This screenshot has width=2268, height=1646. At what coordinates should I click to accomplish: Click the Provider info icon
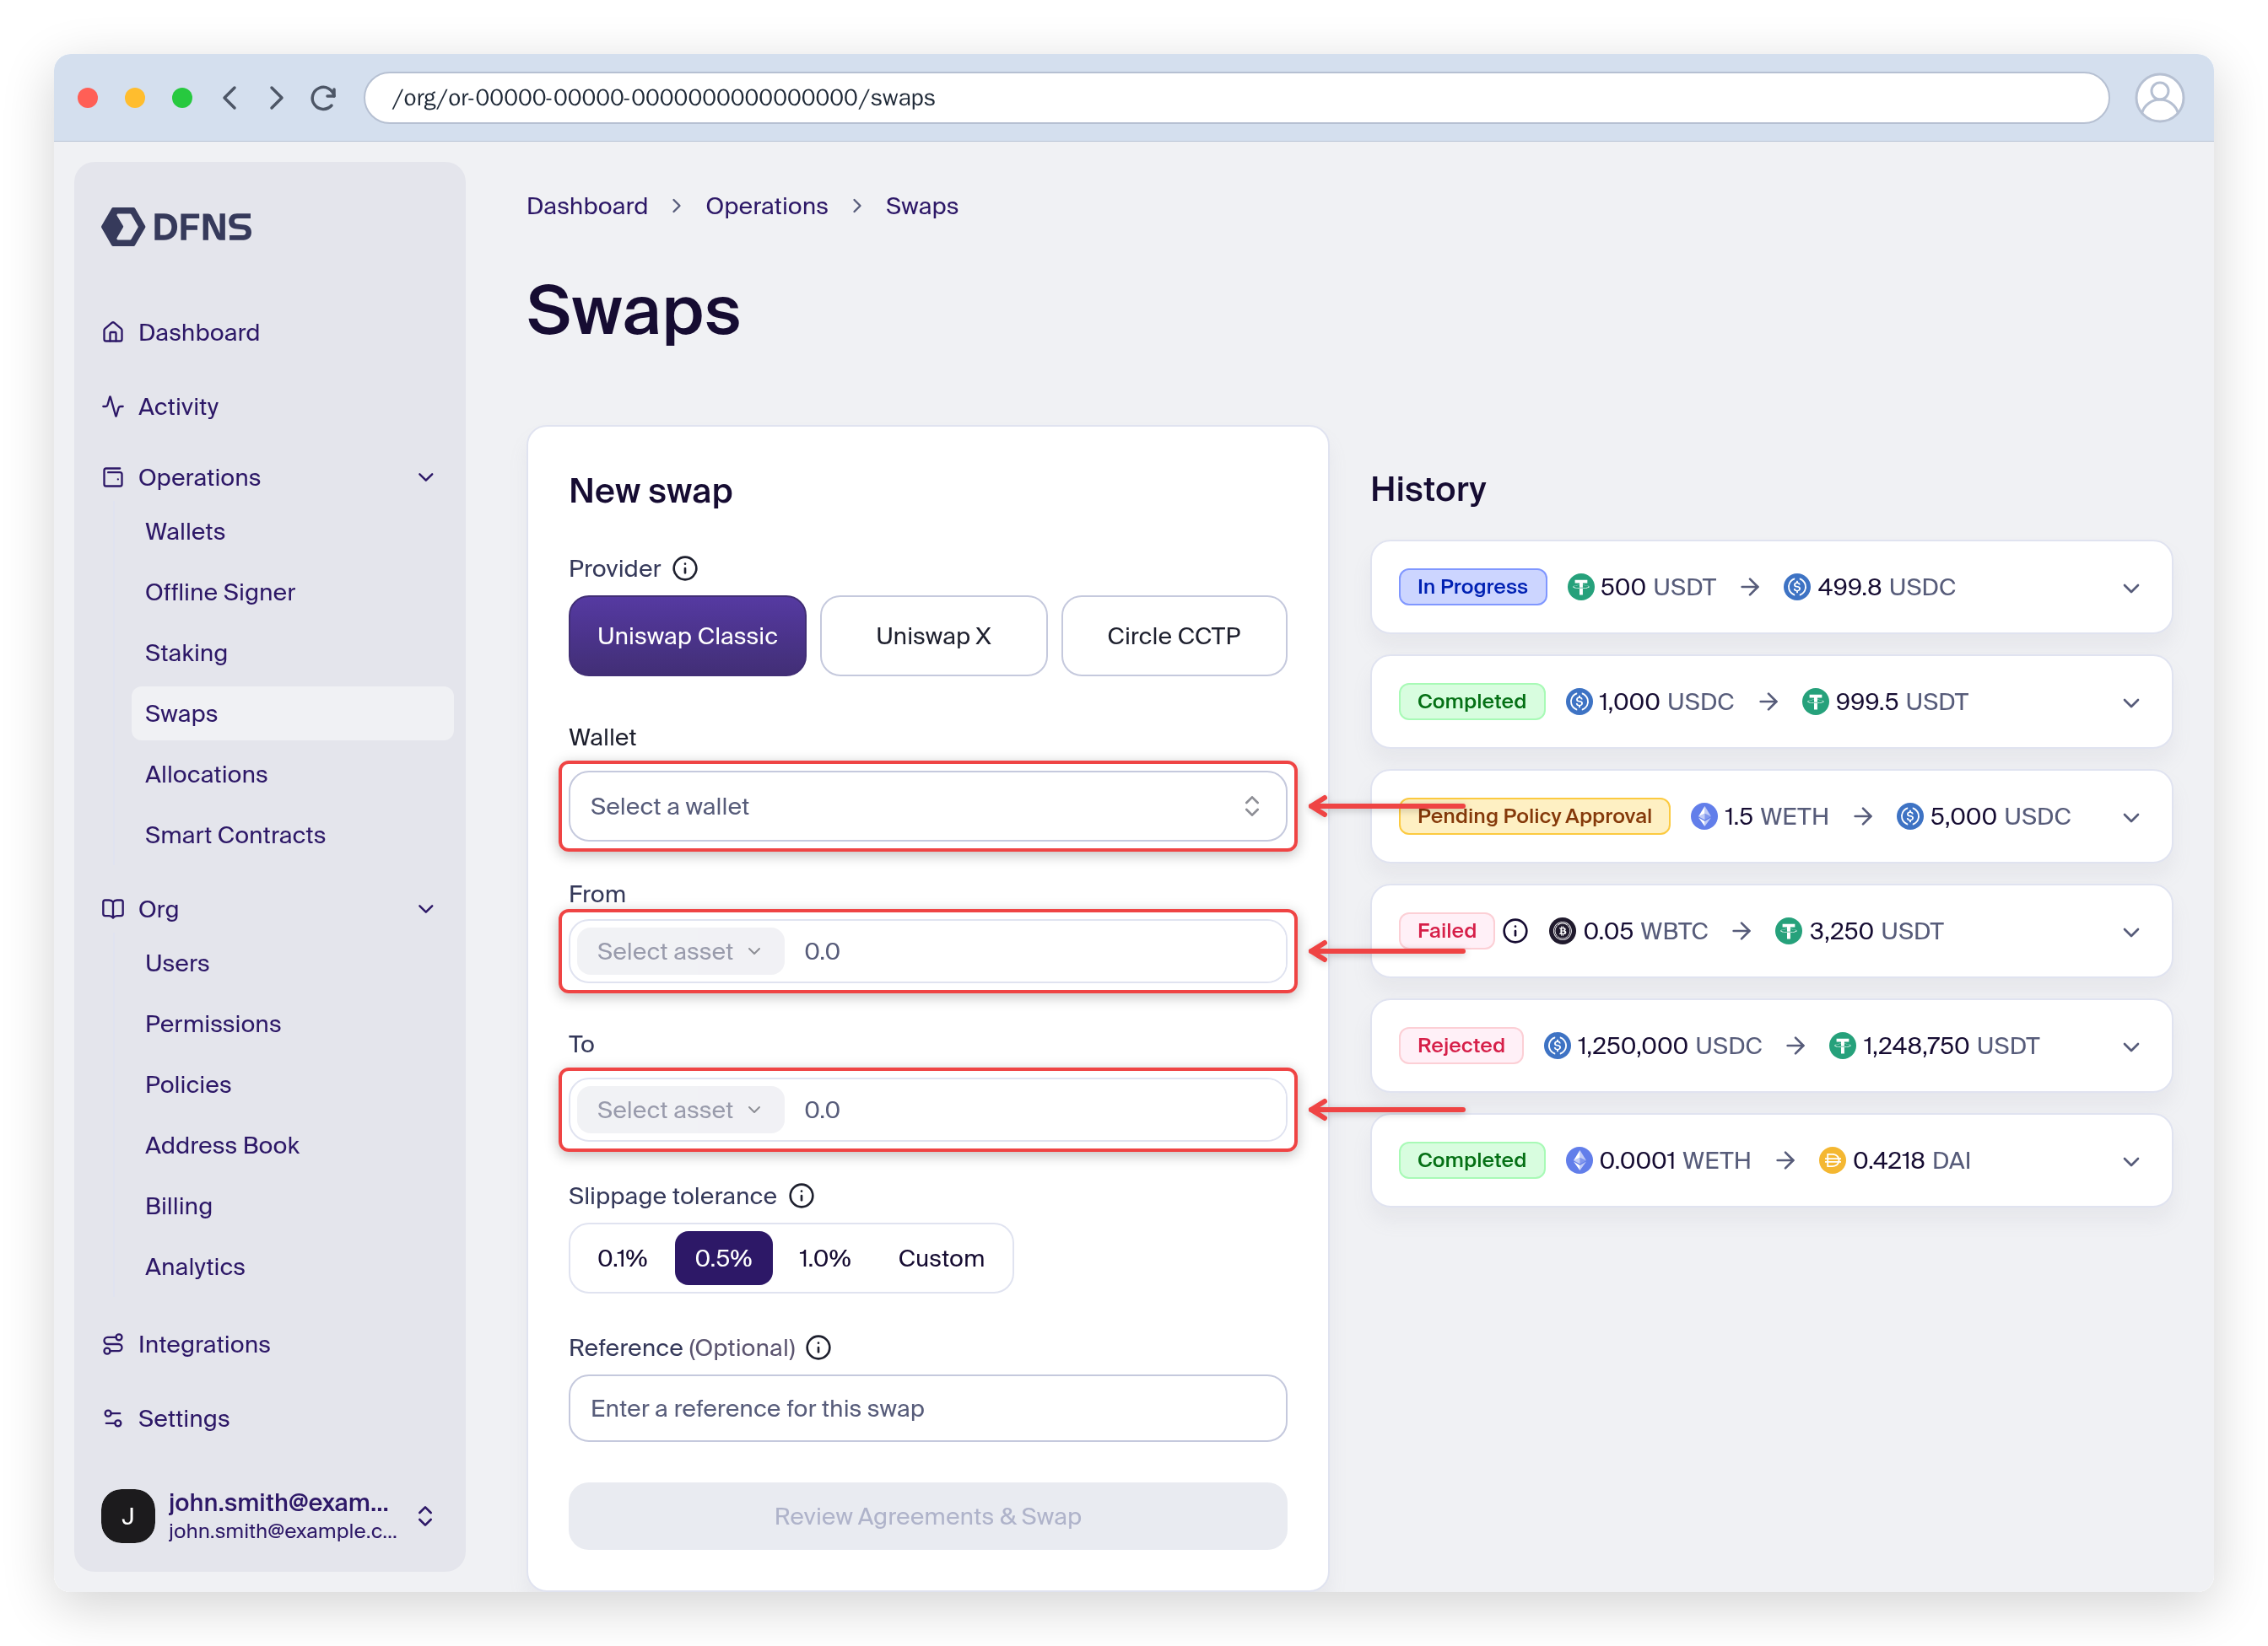click(x=685, y=568)
